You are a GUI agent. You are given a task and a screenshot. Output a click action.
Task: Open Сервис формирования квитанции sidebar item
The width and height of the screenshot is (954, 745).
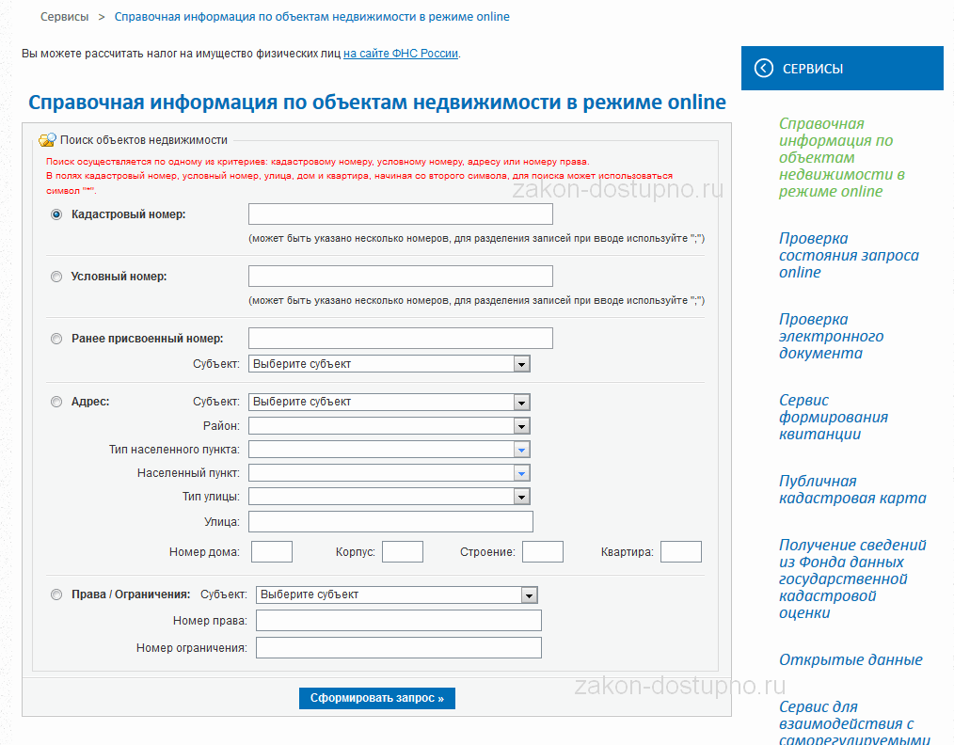[833, 418]
